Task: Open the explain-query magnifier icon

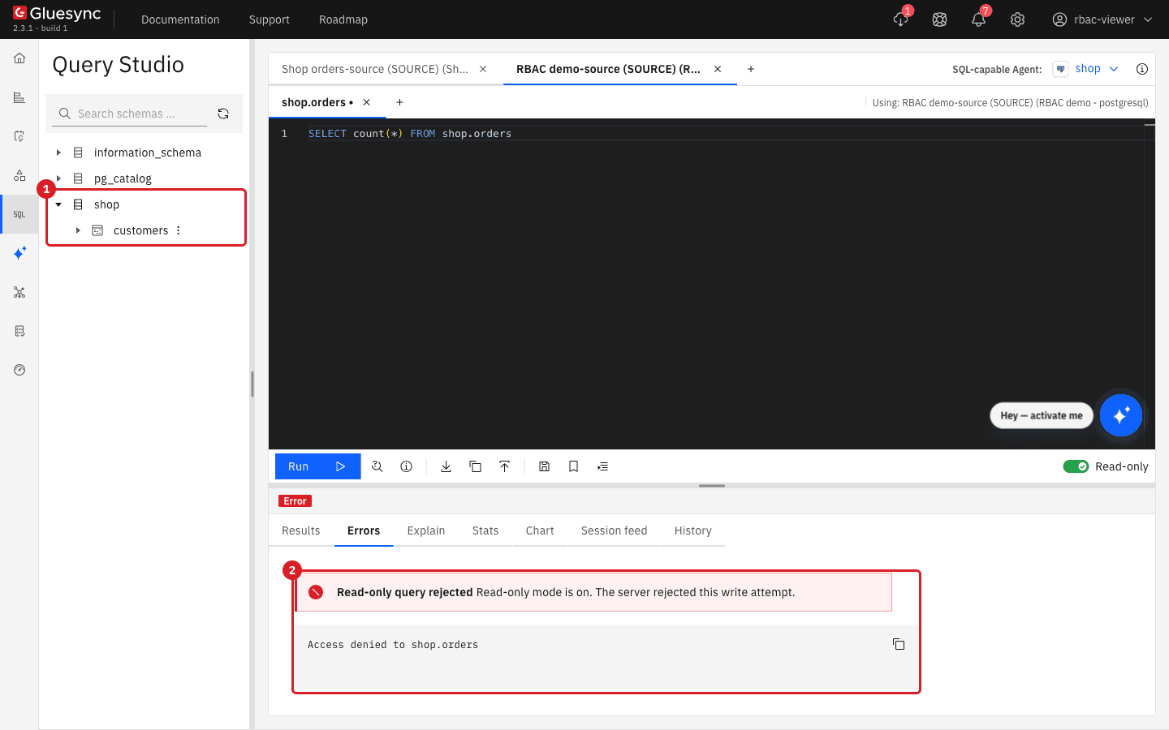Action: coord(377,466)
